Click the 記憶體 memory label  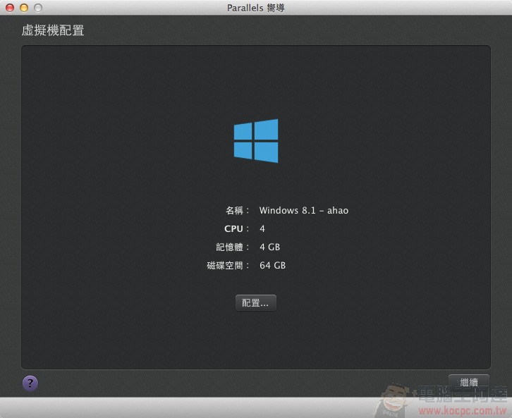tap(232, 247)
